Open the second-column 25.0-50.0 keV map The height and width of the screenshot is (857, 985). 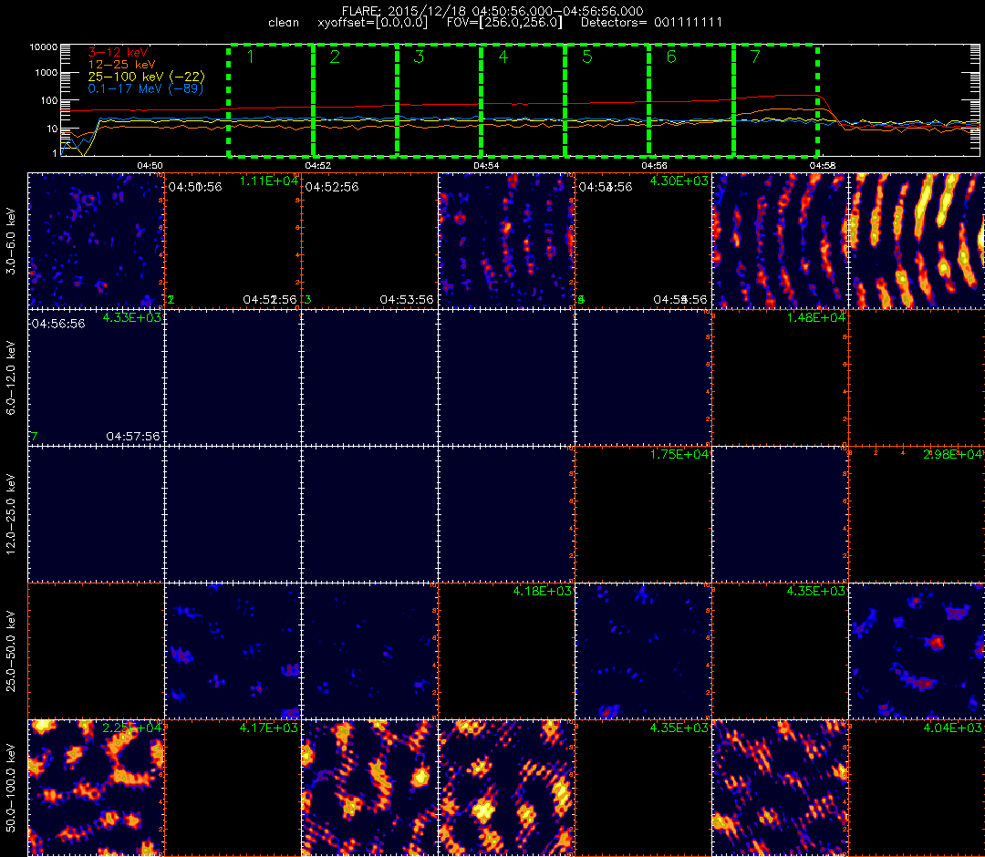[x=233, y=652]
